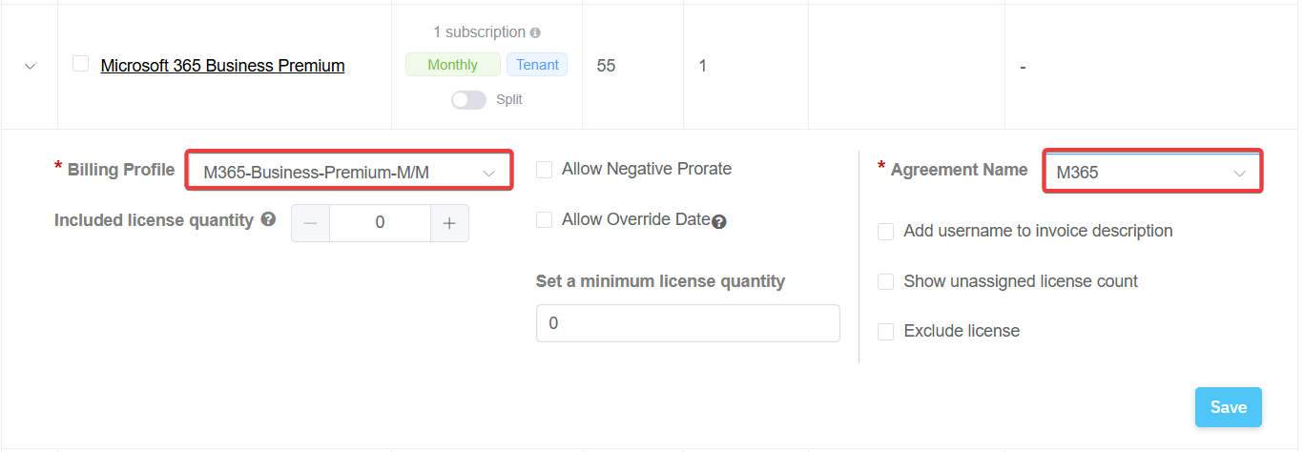Image resolution: width=1304 pixels, height=452 pixels.
Task: Click the Allow Override Date help icon
Action: pyautogui.click(x=719, y=221)
